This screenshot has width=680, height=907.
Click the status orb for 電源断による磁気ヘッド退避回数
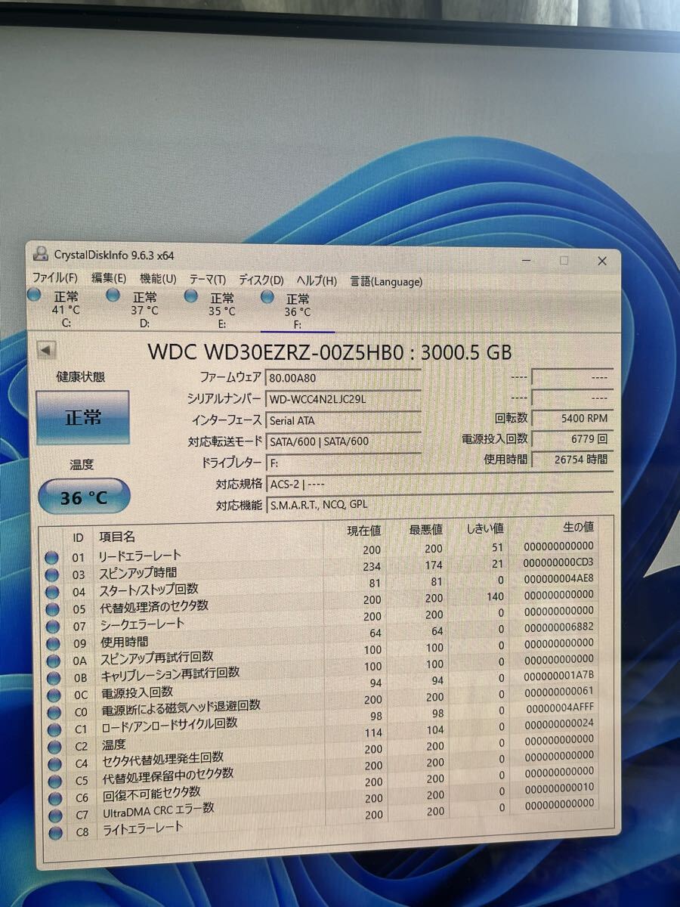[x=53, y=713]
